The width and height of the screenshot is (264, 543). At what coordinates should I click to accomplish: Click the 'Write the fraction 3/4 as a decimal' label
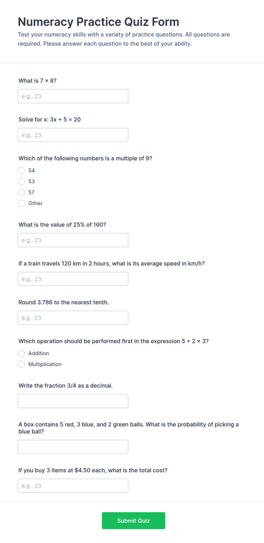66,386
